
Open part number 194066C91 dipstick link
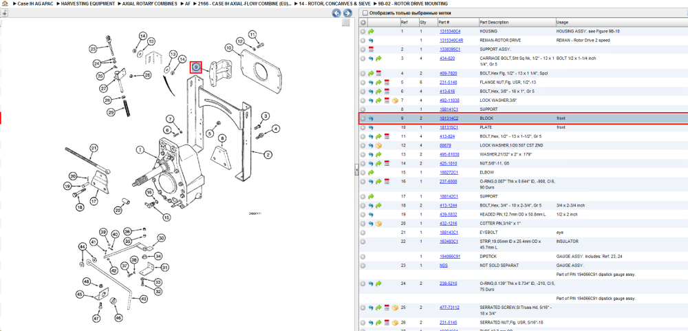450,257
